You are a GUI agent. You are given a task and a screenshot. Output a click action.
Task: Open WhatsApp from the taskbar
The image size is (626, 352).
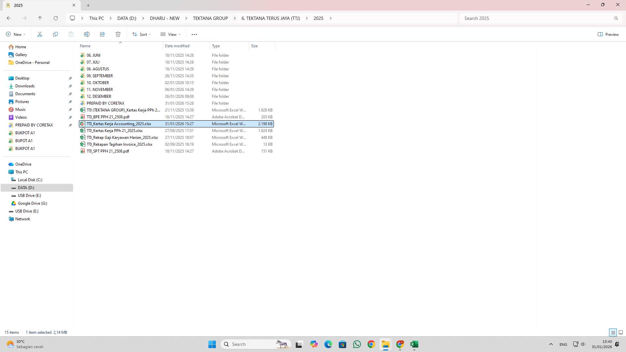[357, 344]
